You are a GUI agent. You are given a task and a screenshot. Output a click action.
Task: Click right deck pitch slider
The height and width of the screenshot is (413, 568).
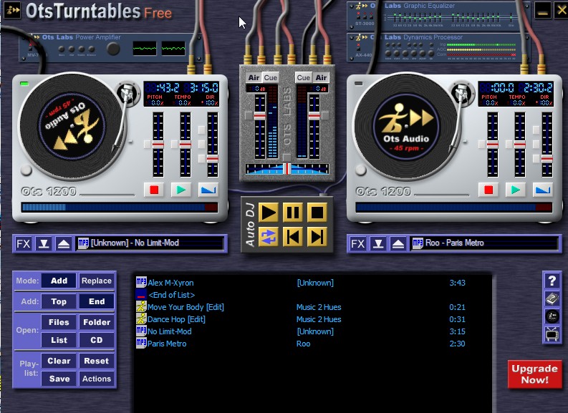(x=492, y=145)
